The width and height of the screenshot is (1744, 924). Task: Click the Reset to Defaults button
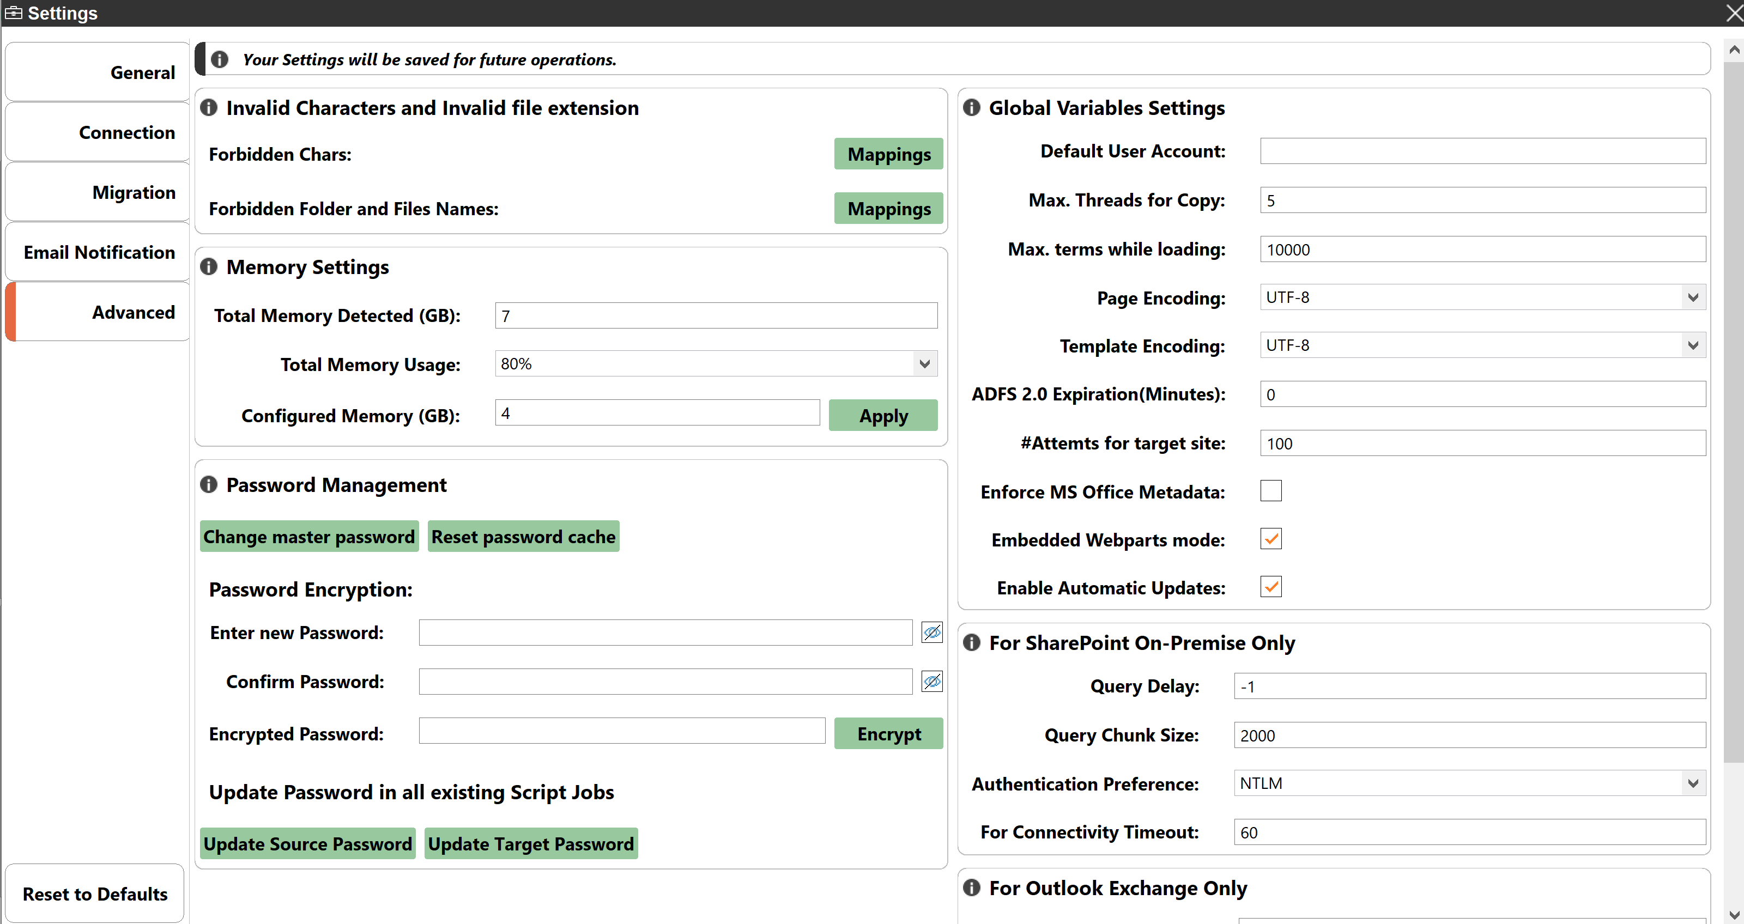pyautogui.click(x=95, y=893)
